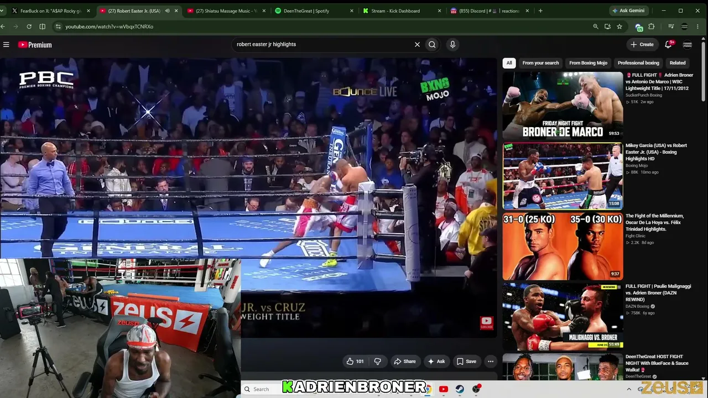Focus the browser address bar URL
The width and height of the screenshot is (708, 398).
[x=109, y=27]
